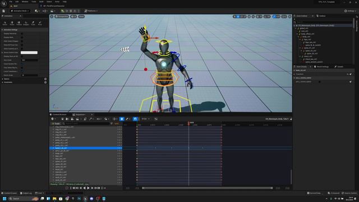359x202 pixels.
Task: Select the rotate gizmo mode in the viewport
Action: [x=241, y=16]
